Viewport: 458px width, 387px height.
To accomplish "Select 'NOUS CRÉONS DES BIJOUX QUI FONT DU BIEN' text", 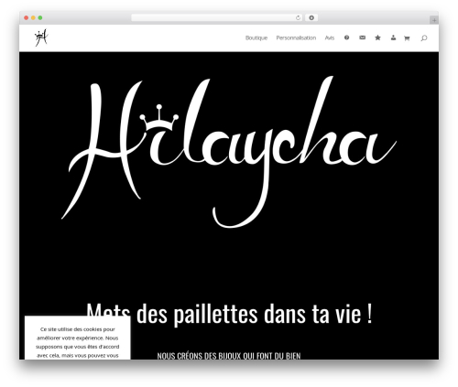I will point(229,356).
